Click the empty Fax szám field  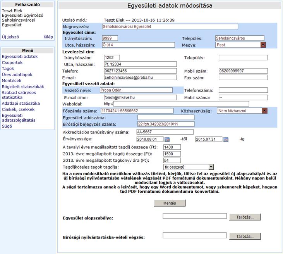(x=243, y=78)
